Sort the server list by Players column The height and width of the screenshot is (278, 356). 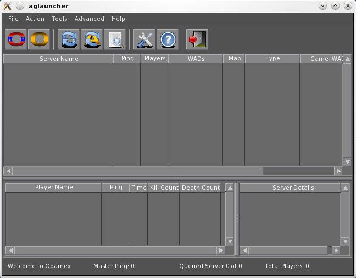point(154,59)
